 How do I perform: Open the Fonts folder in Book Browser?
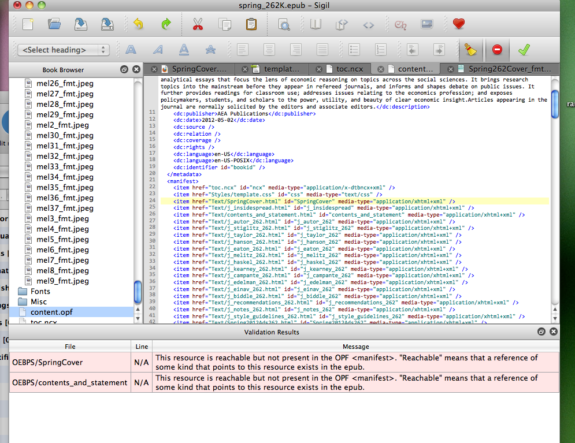point(40,291)
